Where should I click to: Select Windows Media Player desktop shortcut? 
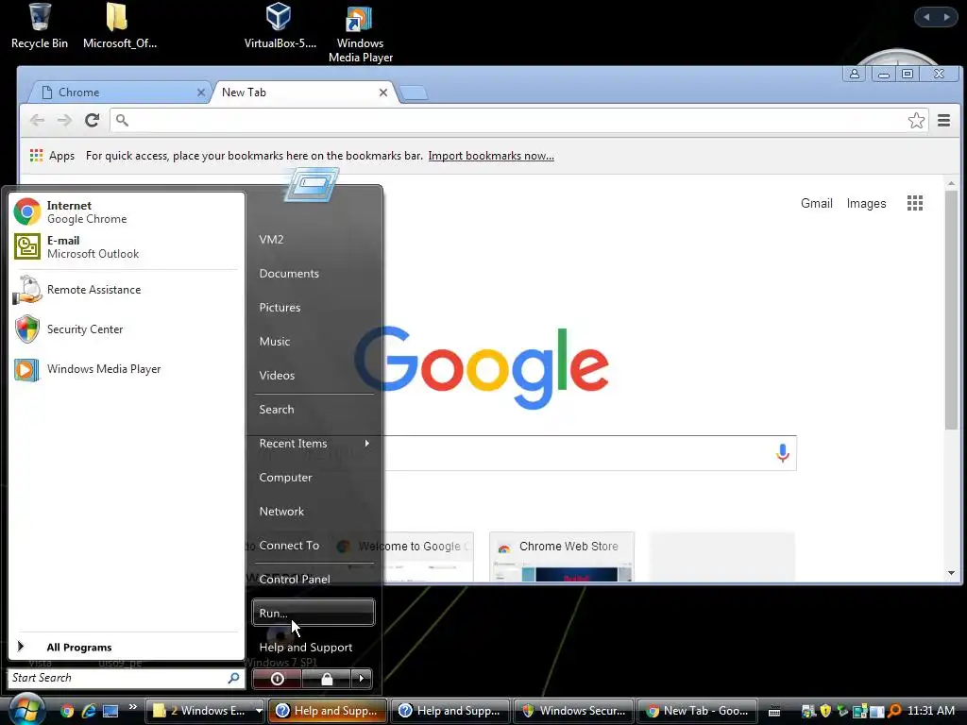[x=360, y=33]
